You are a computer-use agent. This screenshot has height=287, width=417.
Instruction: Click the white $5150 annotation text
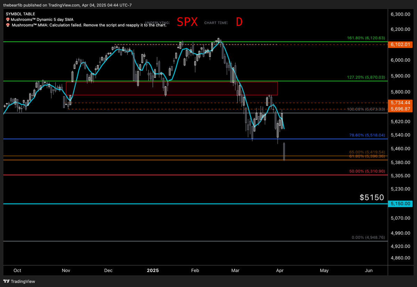tap(372, 197)
